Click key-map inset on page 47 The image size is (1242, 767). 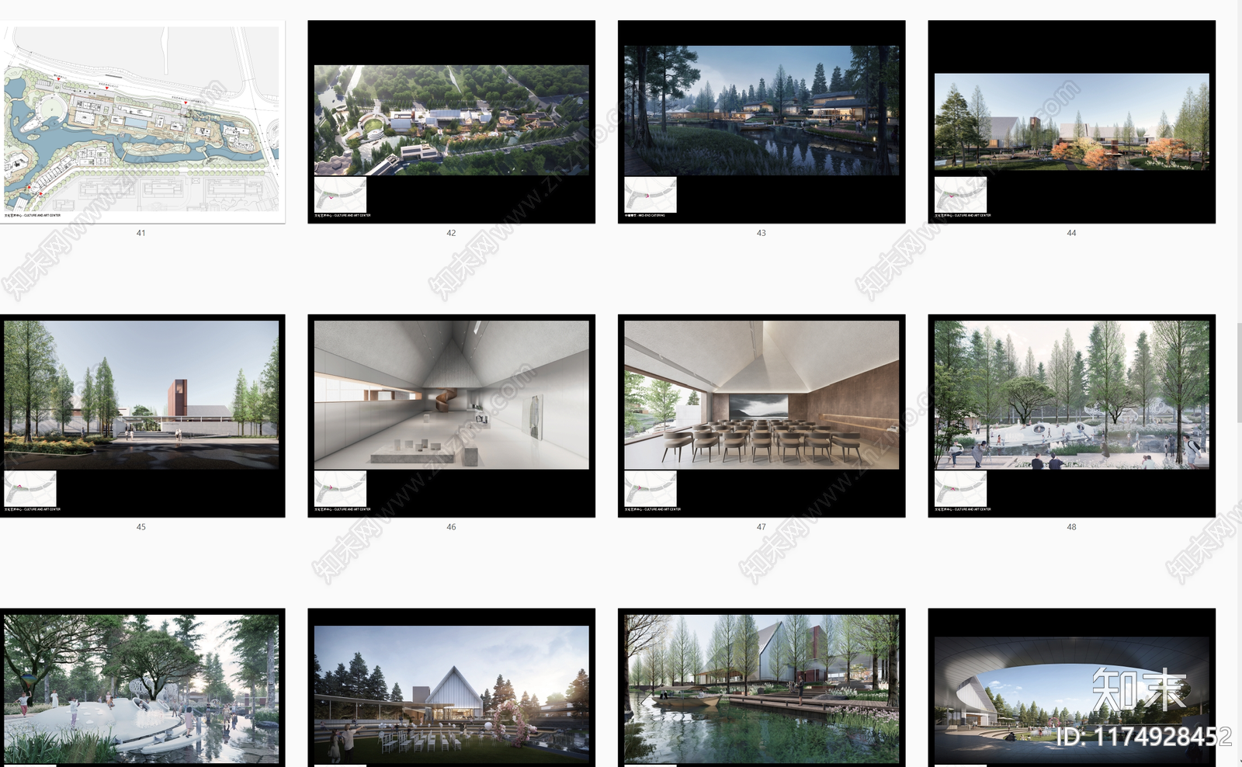point(650,489)
